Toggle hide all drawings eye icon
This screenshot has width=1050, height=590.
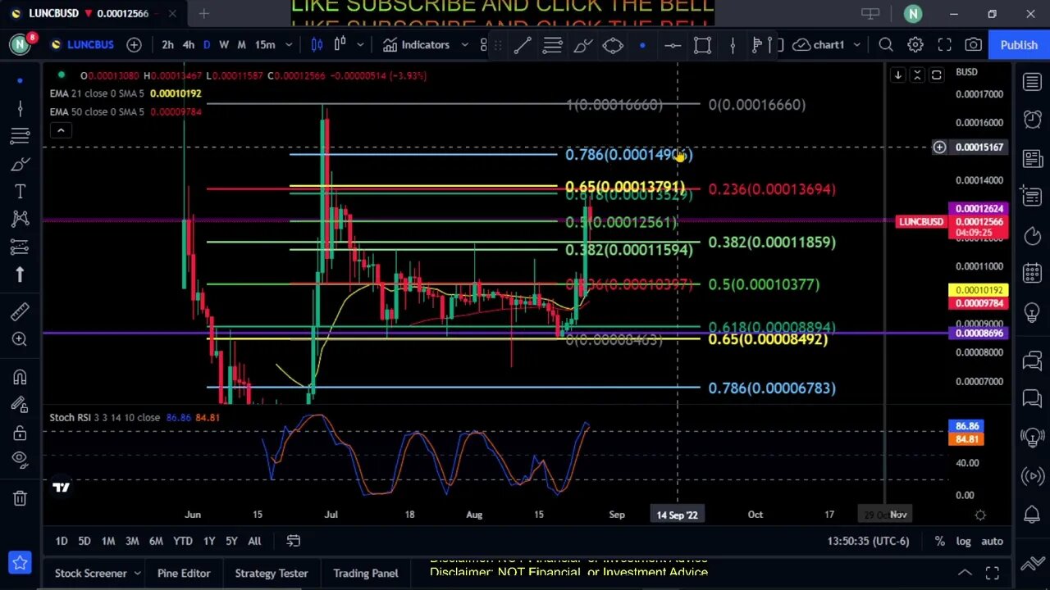21,459
